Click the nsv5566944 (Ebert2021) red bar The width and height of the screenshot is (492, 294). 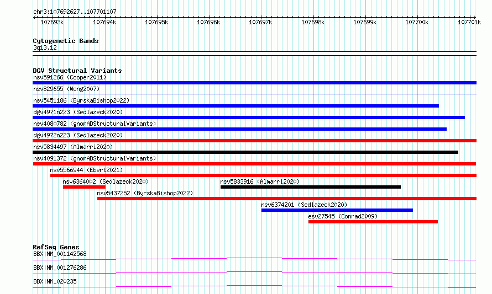[263, 175]
